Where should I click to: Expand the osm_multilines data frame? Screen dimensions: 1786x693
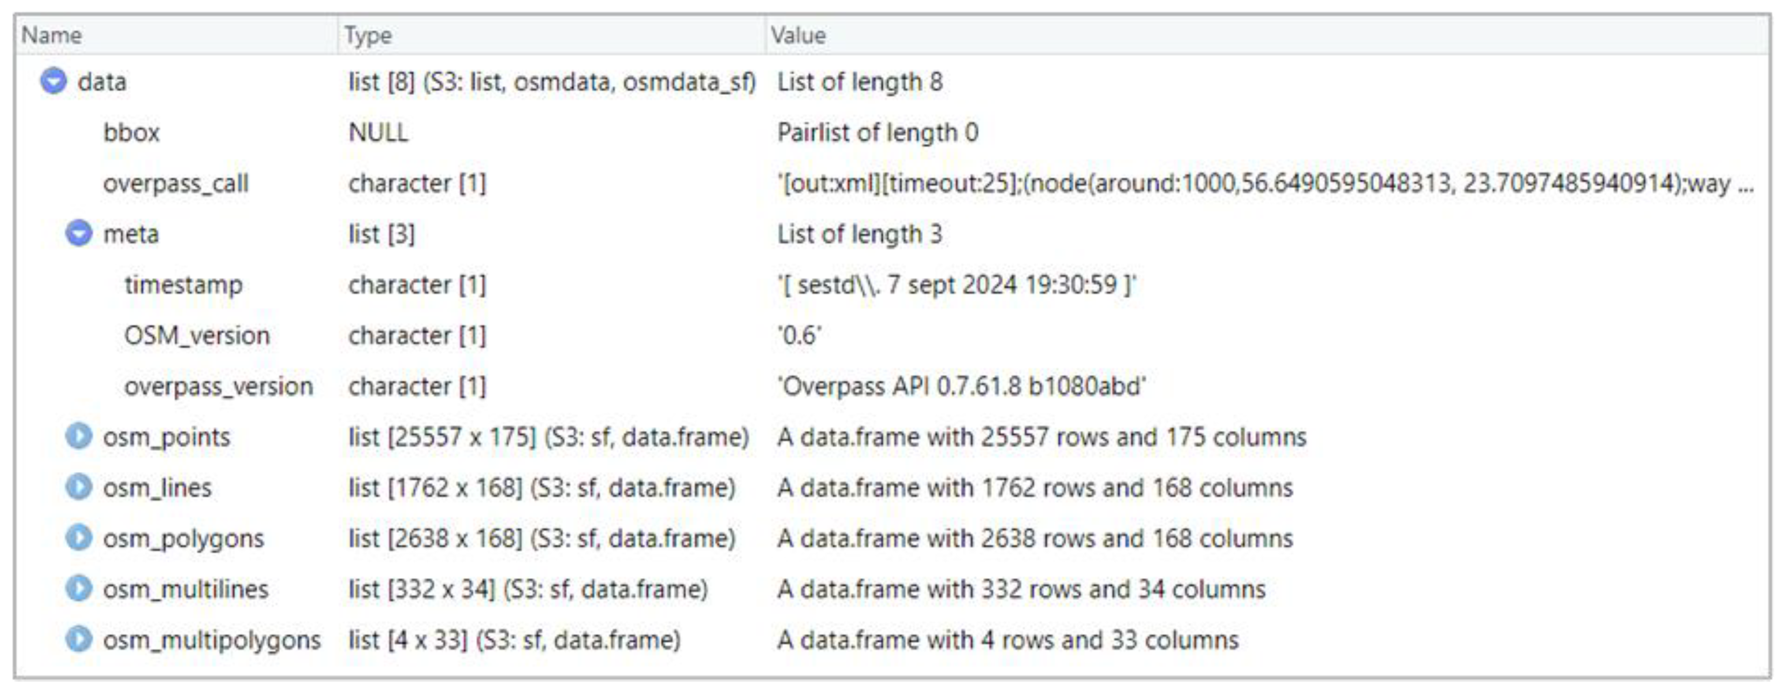[x=79, y=588]
